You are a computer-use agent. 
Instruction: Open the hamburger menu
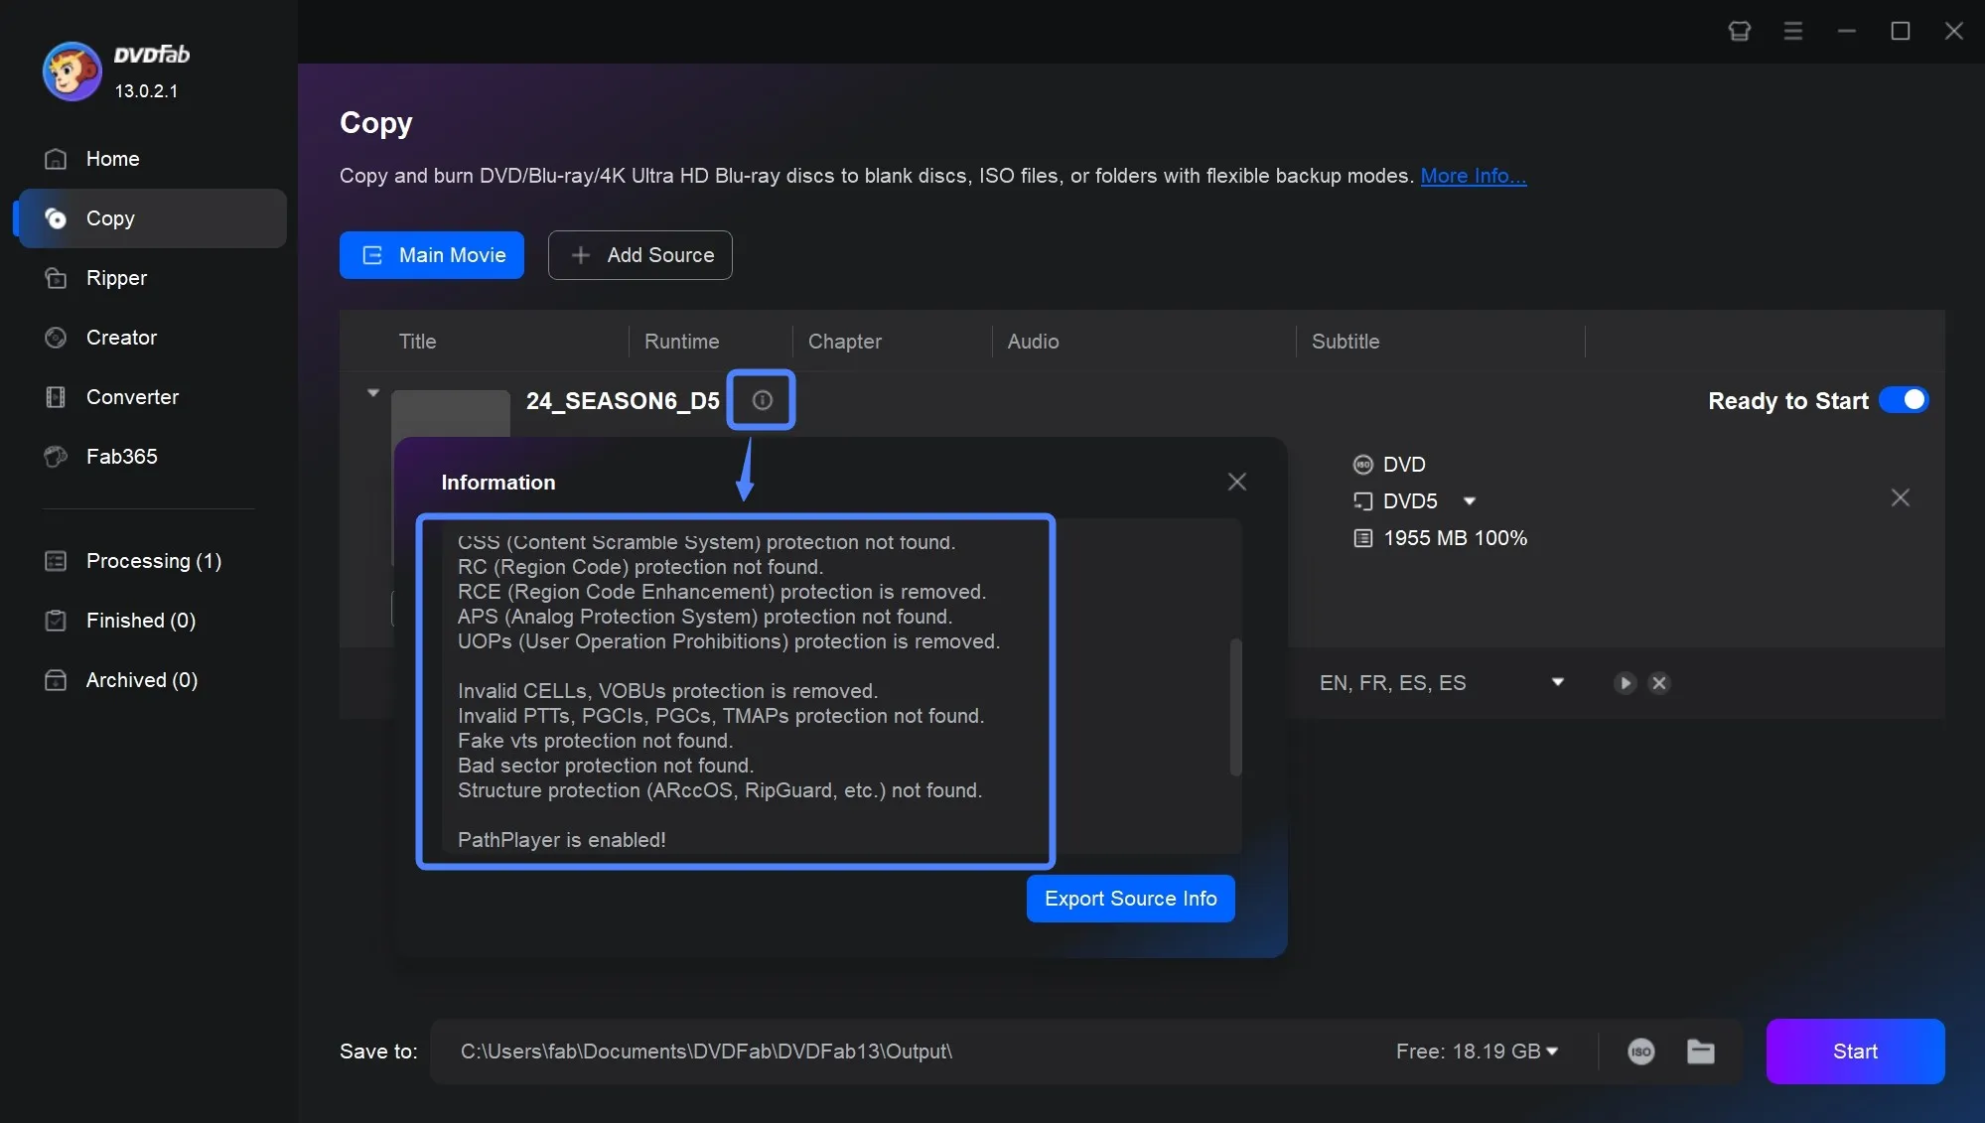(1792, 31)
